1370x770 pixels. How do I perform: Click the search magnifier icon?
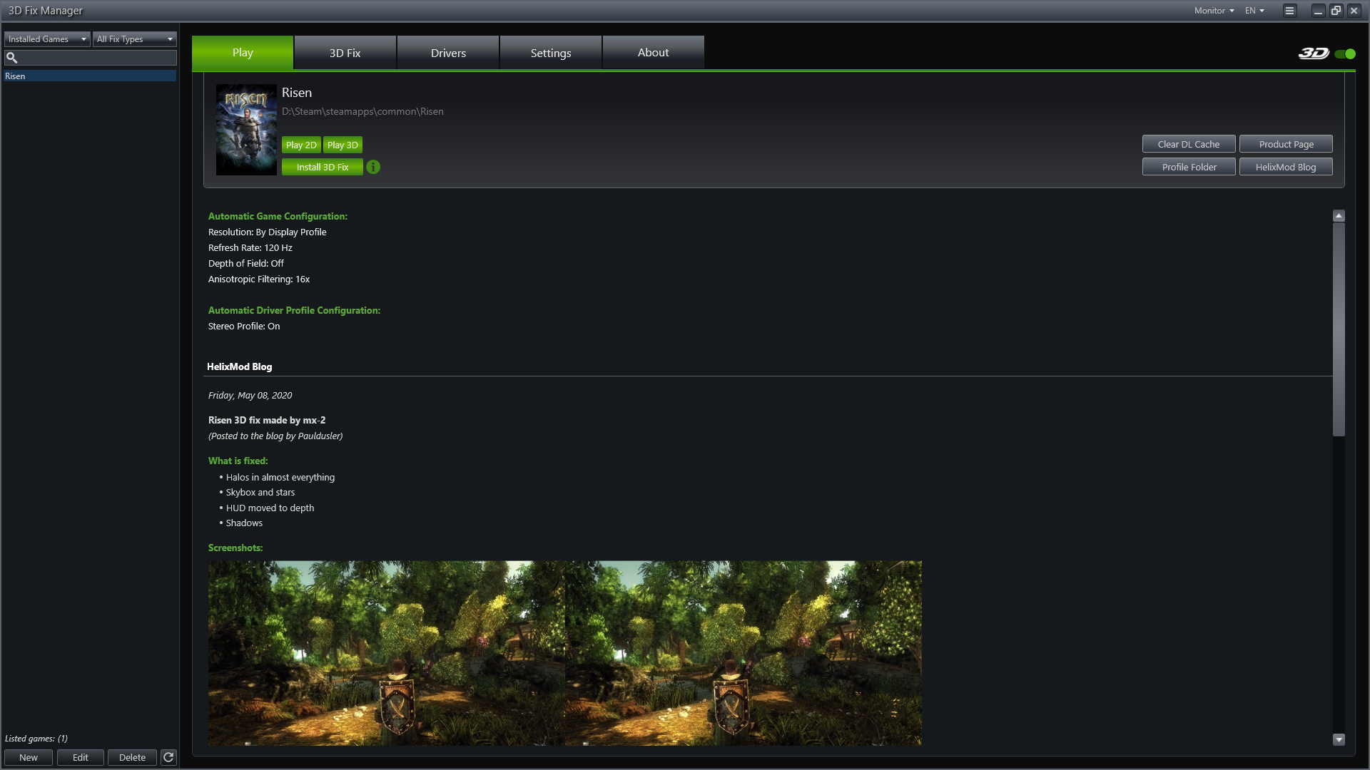(12, 58)
